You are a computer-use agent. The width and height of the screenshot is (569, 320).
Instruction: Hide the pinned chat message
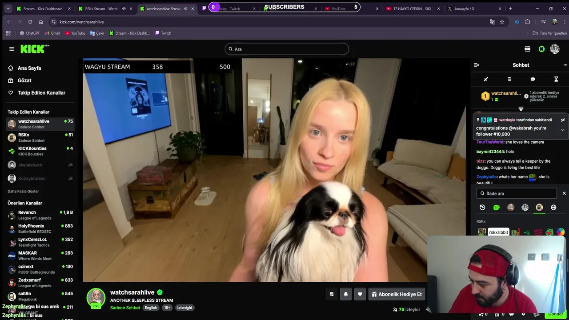(562, 120)
